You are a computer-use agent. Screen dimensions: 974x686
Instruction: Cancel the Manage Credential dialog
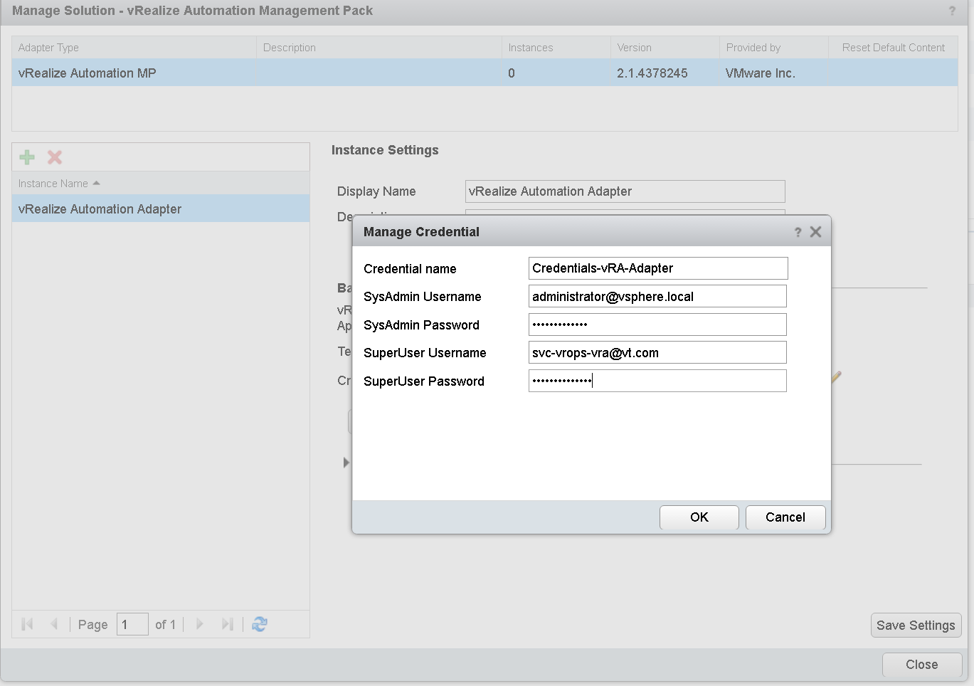click(785, 517)
